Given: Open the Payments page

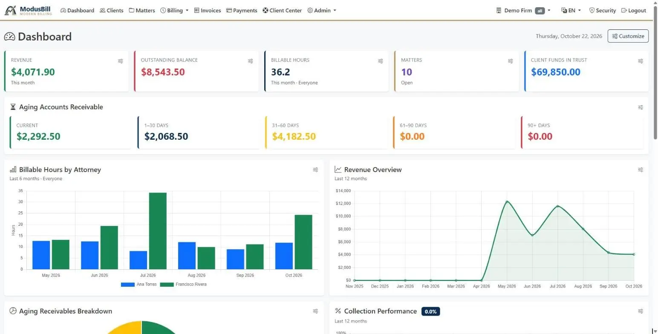Looking at the screenshot, I should [x=242, y=10].
